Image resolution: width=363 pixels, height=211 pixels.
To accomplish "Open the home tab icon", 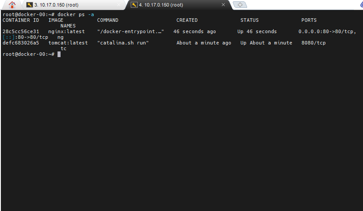I will [x=12, y=5].
